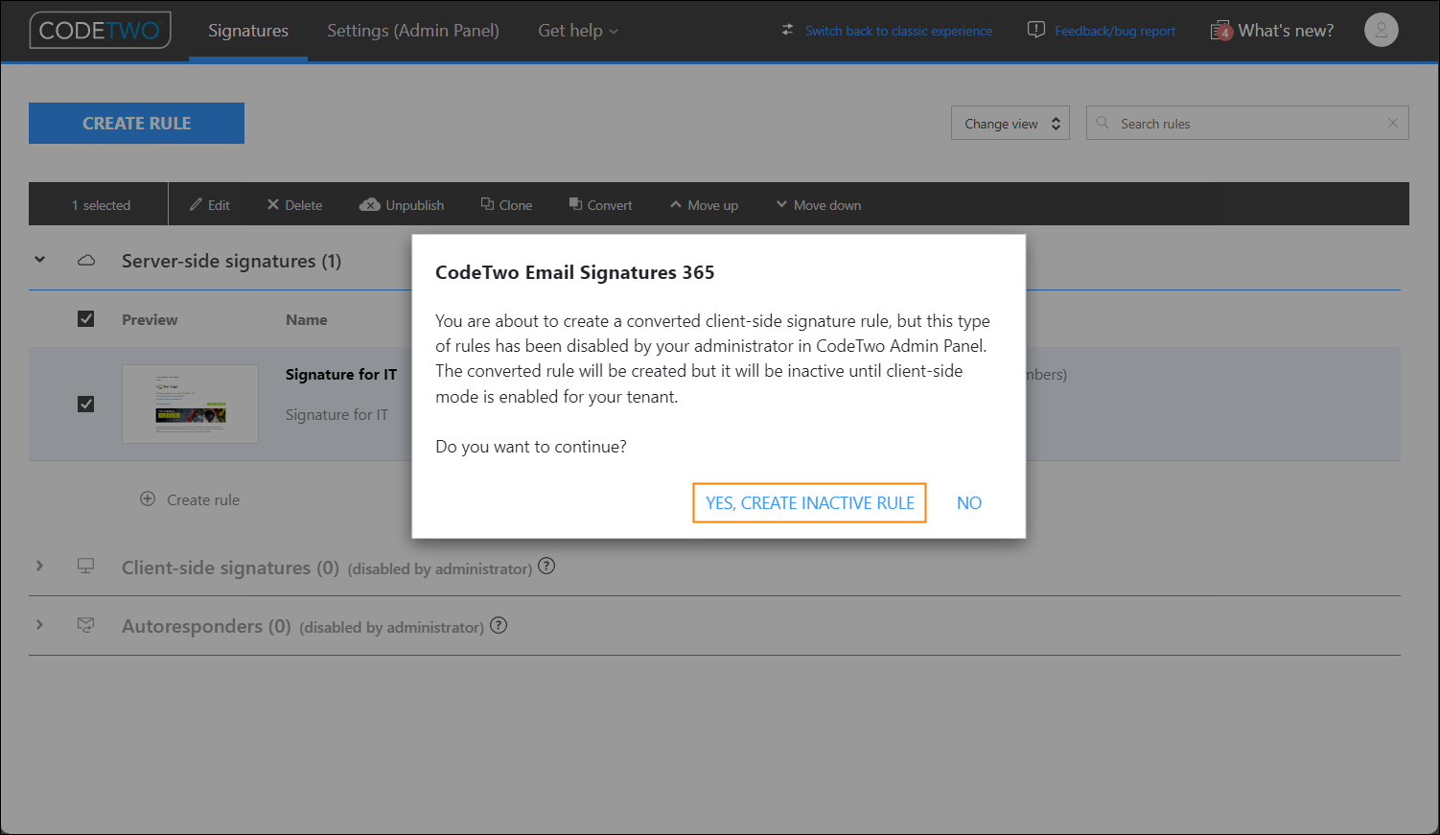Click Switch back to classic experience
This screenshot has width=1440, height=835.
pos(898,30)
